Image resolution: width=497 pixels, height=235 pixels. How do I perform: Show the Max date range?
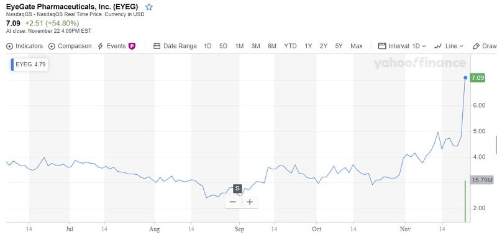click(x=356, y=46)
